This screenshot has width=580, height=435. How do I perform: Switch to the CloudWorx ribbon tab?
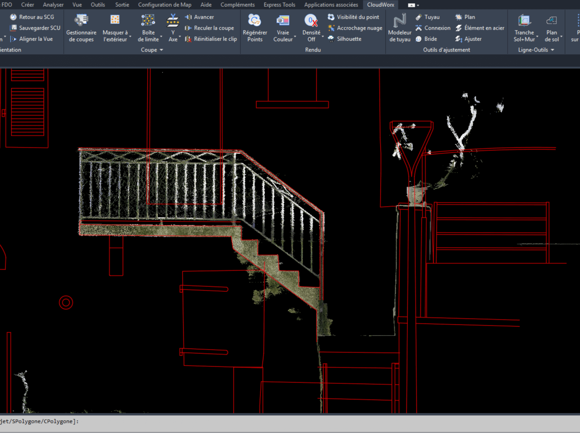[380, 5]
